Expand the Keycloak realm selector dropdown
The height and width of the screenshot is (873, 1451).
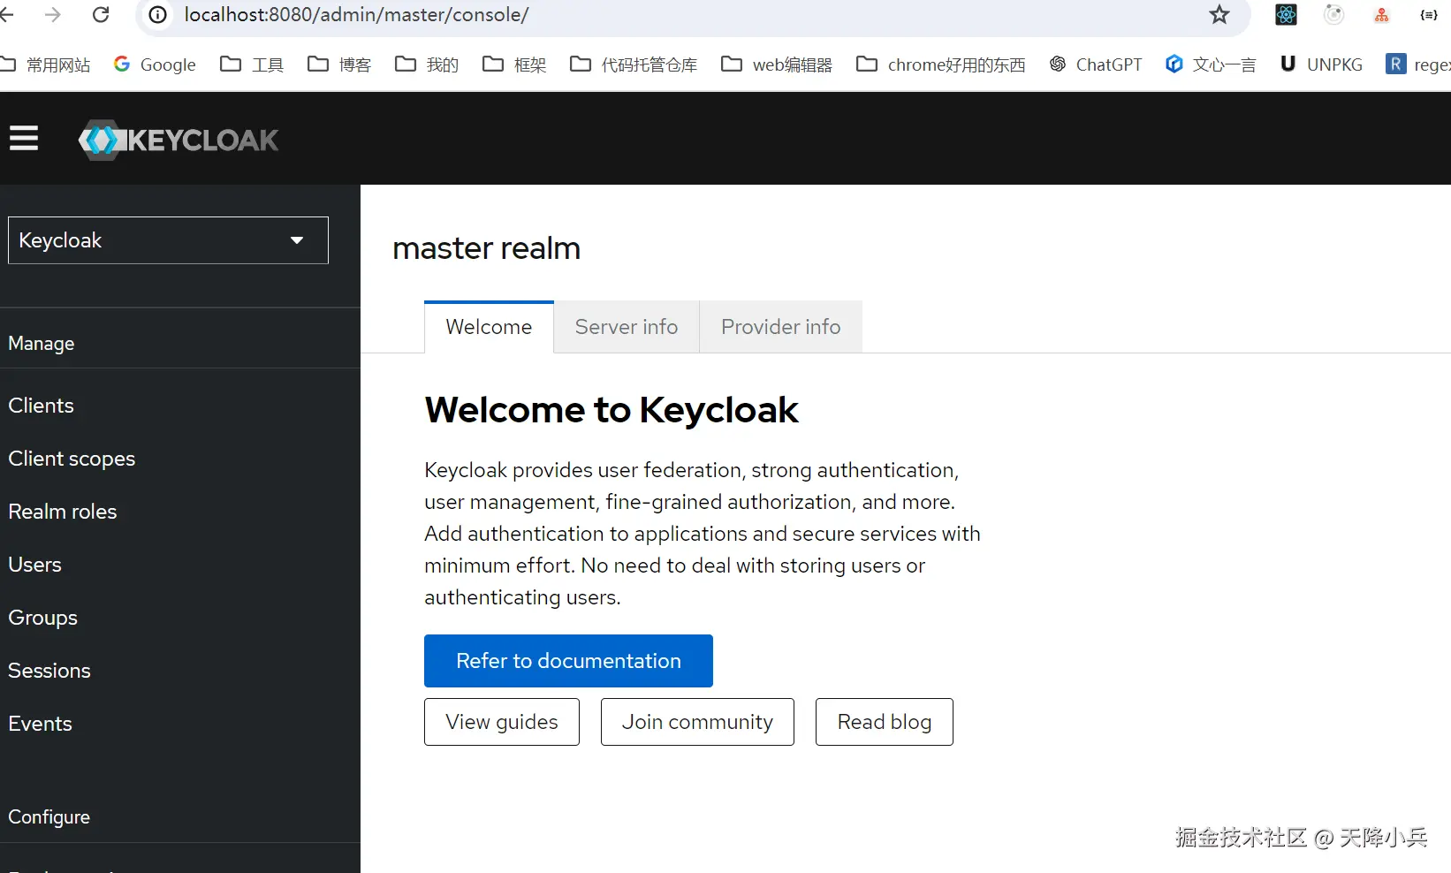168,240
